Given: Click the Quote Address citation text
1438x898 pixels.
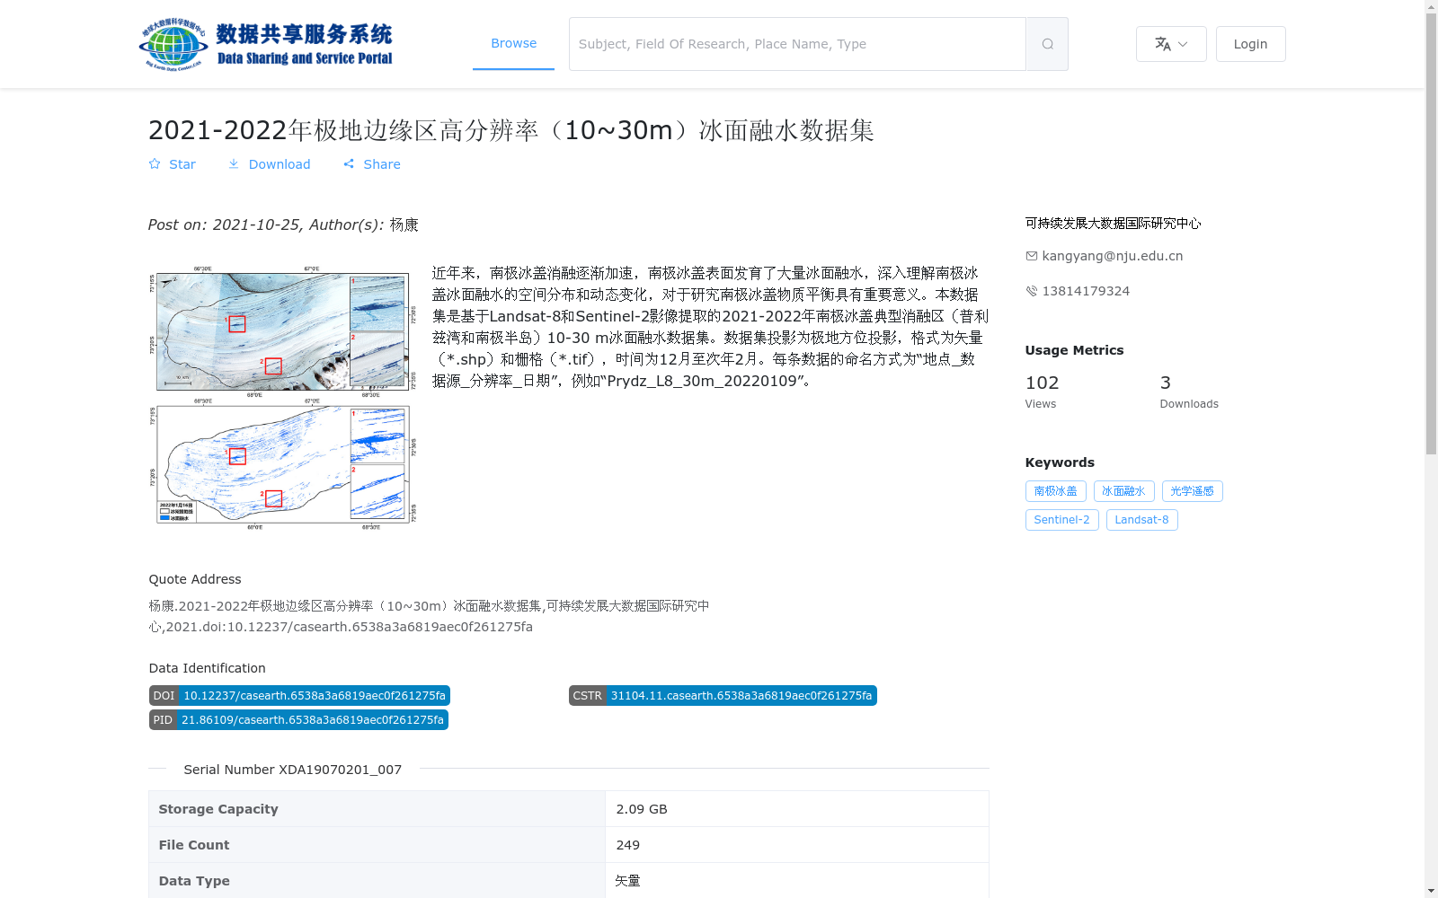Looking at the screenshot, I should (x=430, y=616).
